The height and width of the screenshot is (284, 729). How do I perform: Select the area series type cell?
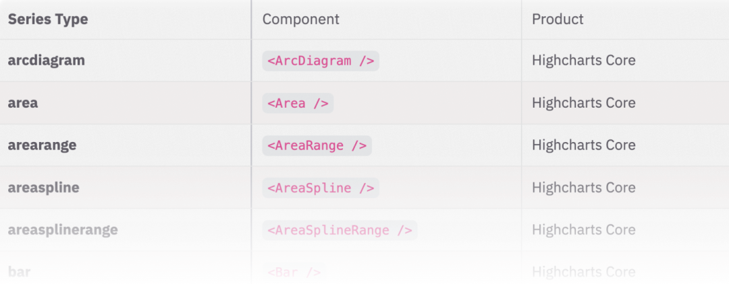(23, 103)
